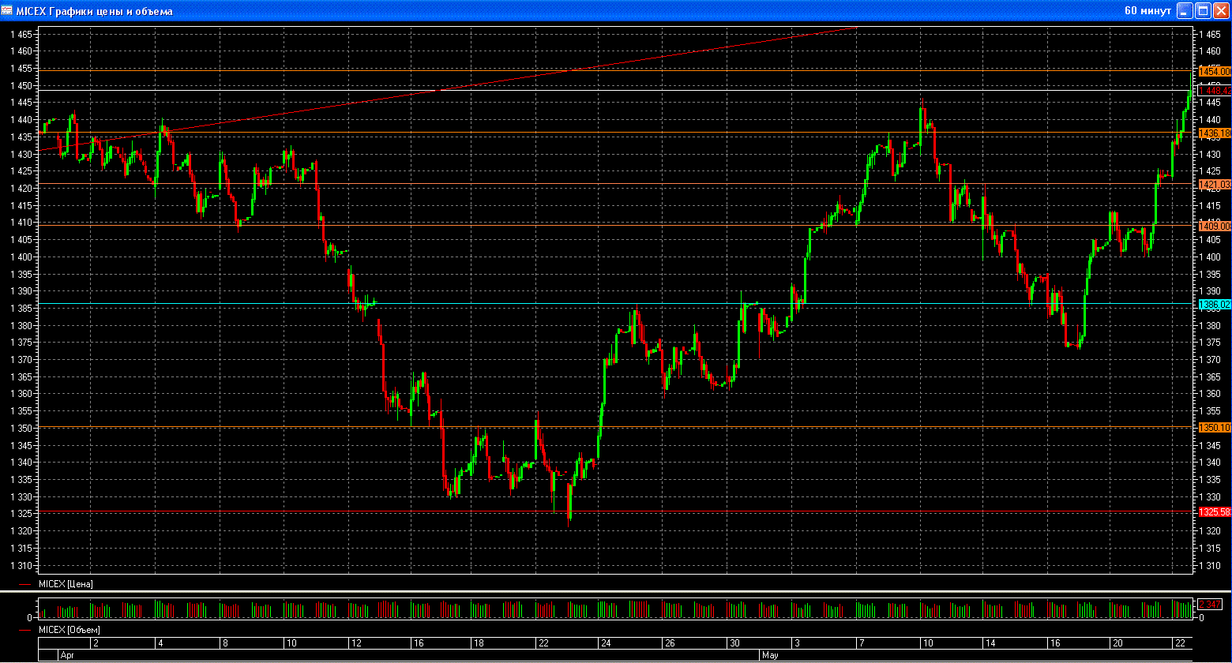The height and width of the screenshot is (663, 1232).
Task: Select the 1436.18 orange level tag
Action: [x=1215, y=133]
